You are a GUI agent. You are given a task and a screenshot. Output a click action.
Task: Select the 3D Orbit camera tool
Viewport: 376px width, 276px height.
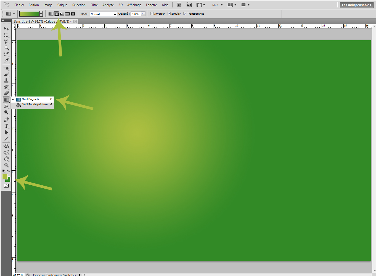(6, 152)
